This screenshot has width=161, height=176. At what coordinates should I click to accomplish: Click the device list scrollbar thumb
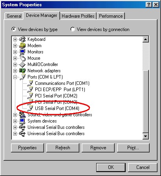[146, 102]
